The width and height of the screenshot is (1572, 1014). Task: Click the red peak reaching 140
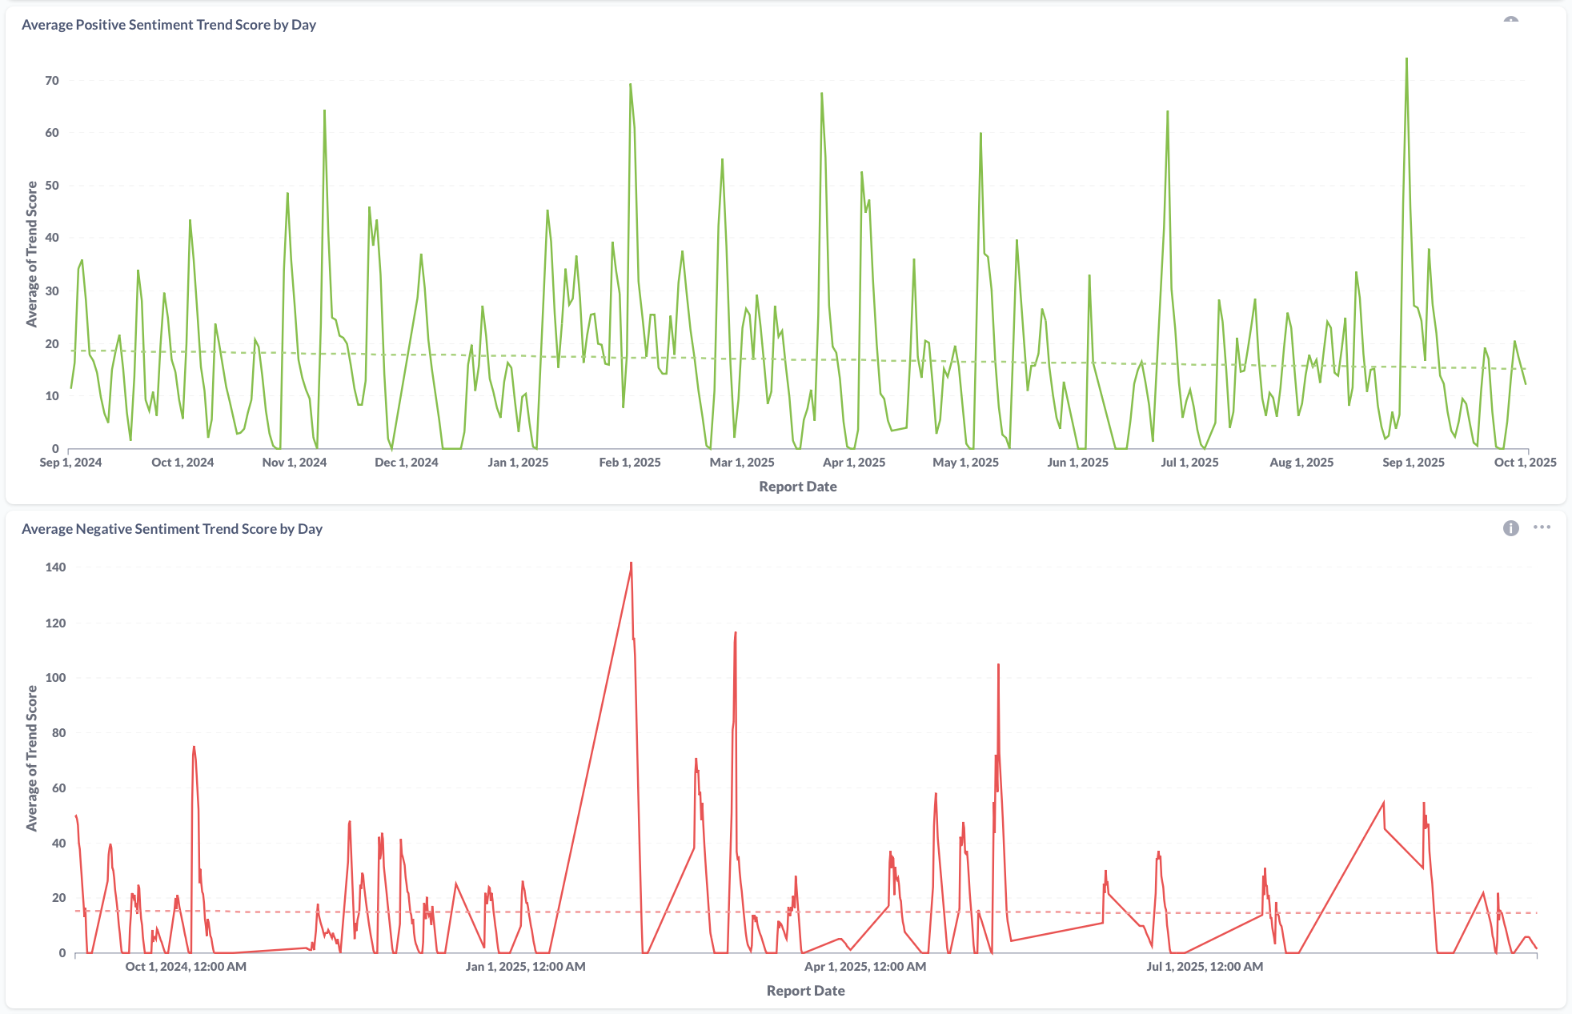point(631,564)
